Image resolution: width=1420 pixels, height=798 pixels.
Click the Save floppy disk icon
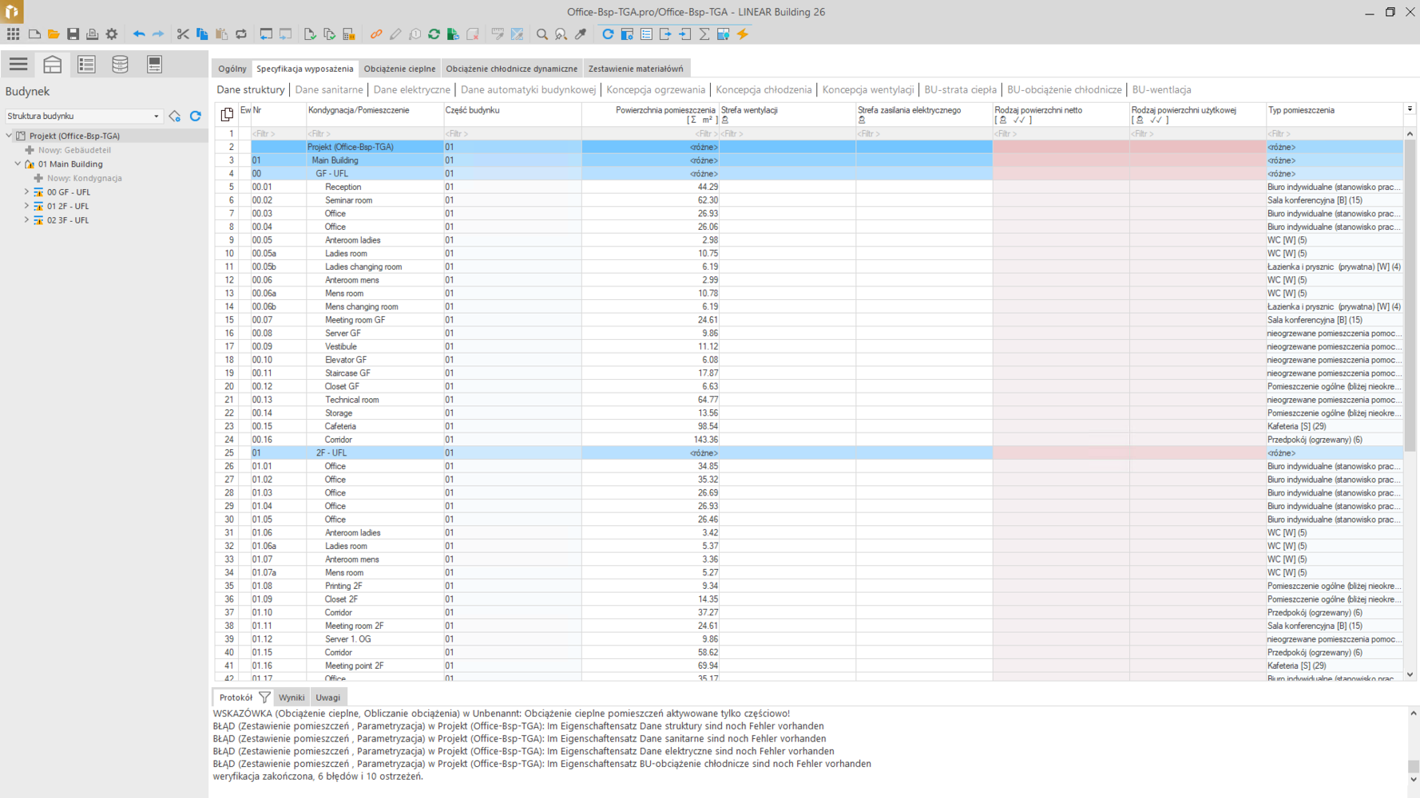pyautogui.click(x=73, y=34)
